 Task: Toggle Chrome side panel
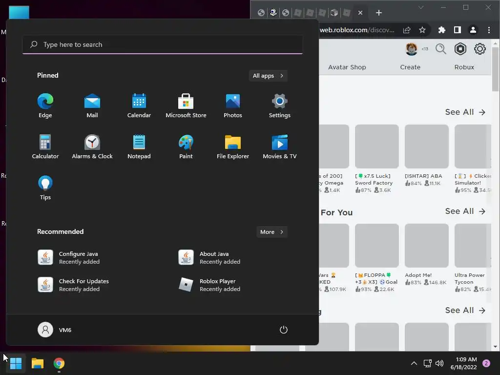click(457, 30)
